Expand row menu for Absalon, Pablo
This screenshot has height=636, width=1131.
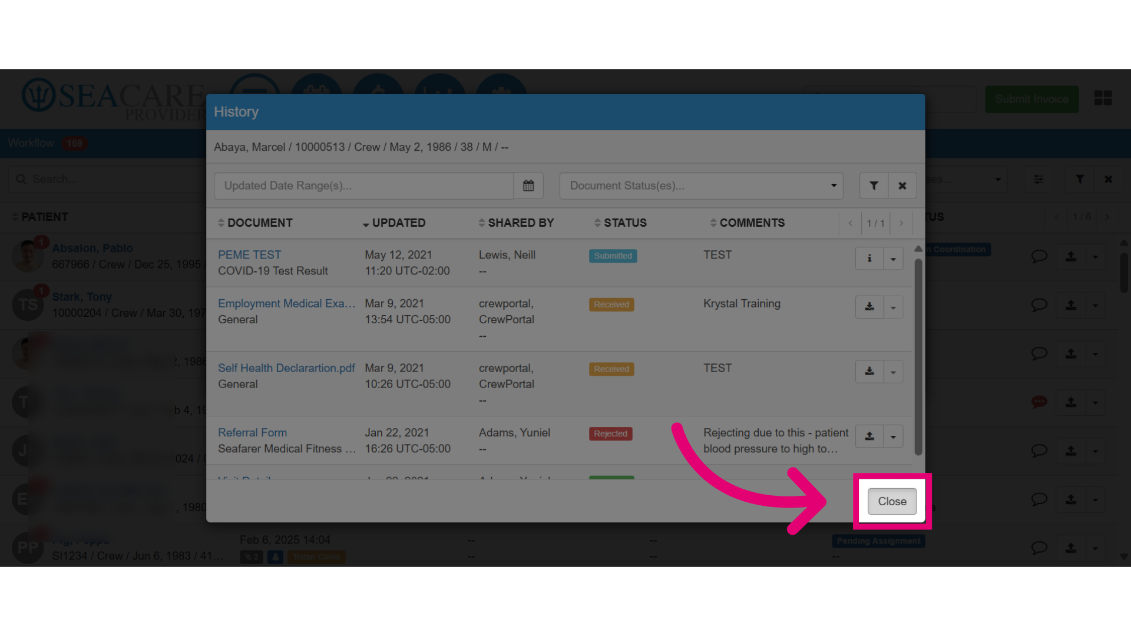pos(1095,257)
